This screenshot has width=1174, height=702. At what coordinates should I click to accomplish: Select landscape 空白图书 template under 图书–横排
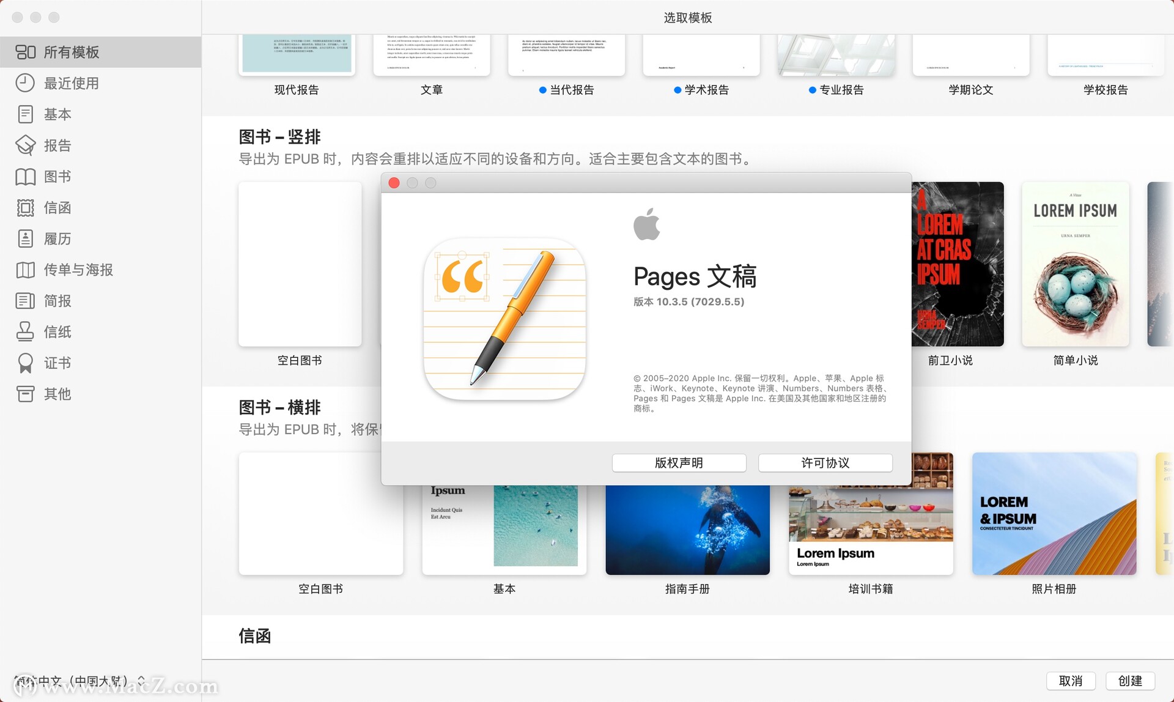tap(321, 514)
